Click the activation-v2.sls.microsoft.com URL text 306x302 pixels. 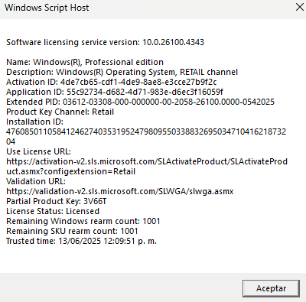(x=147, y=167)
